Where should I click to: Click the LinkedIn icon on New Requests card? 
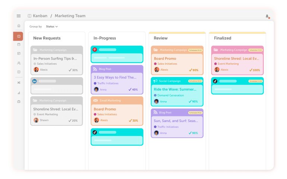(x=35, y=81)
